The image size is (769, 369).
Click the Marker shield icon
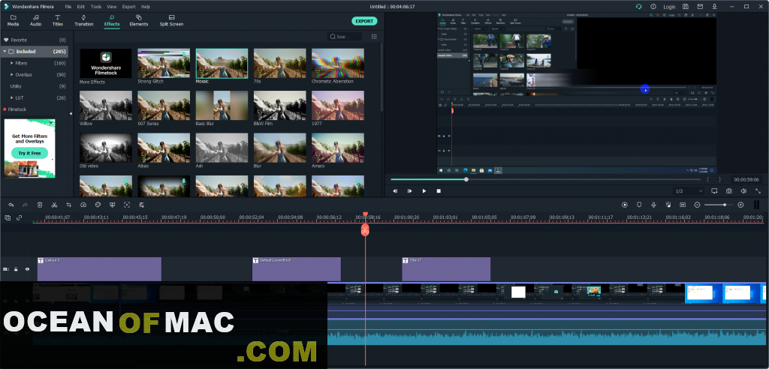point(639,205)
